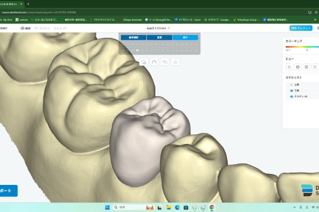Toggle the カラーマップ info indicator
The height and width of the screenshot is (212, 319).
click(305, 41)
